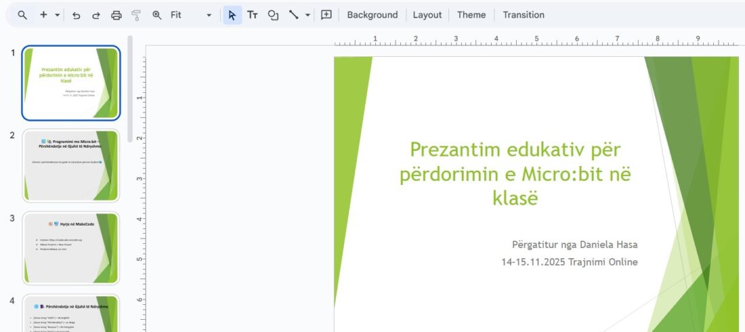Open the shape insert tool
Screen dimensions: 745x332
[x=273, y=15]
